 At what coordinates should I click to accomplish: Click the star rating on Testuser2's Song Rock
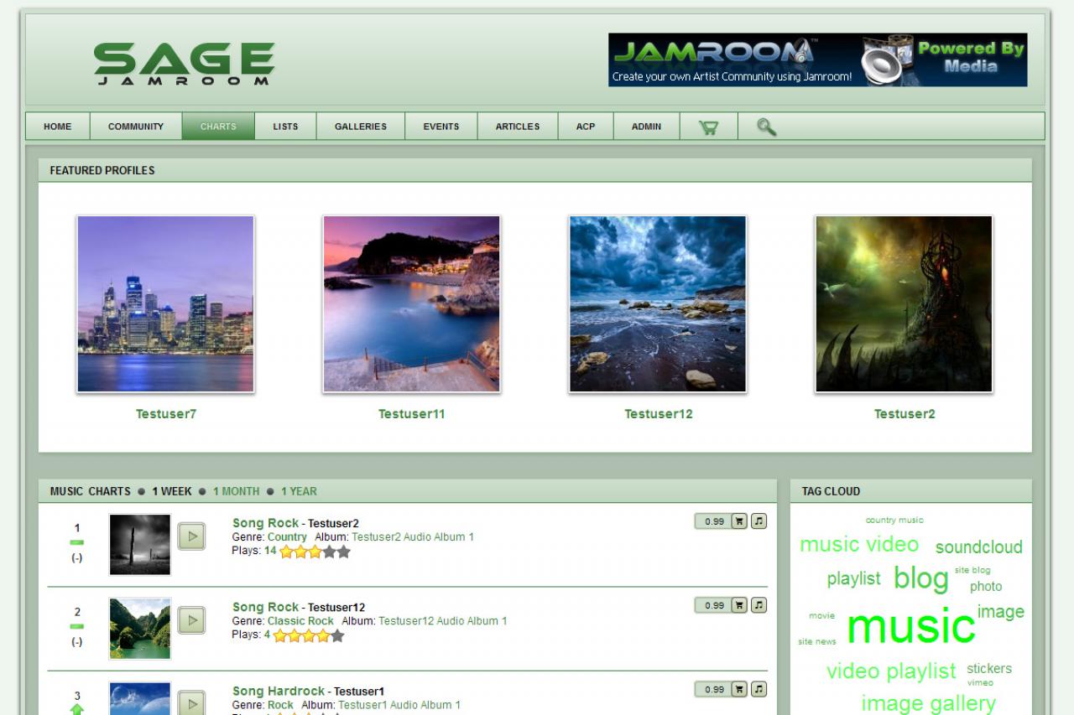click(x=315, y=552)
